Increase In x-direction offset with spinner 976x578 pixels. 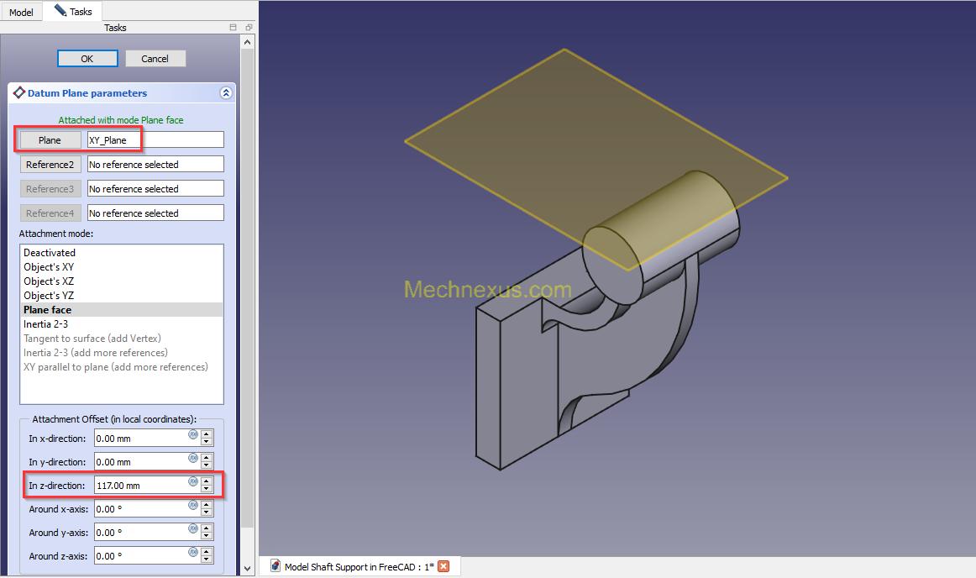click(207, 434)
